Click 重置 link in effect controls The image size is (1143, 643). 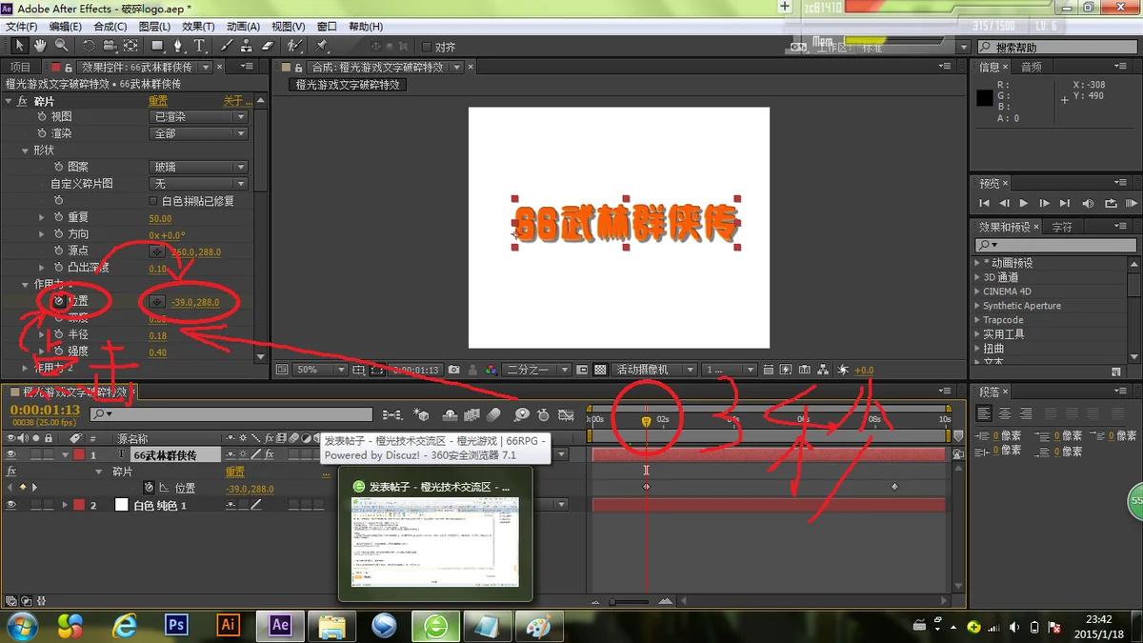tap(158, 101)
